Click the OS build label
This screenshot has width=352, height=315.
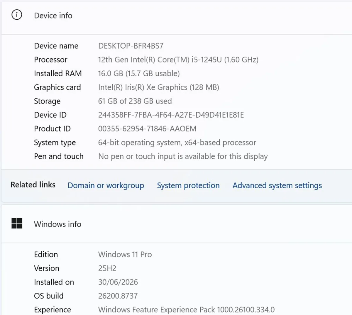tap(49, 296)
